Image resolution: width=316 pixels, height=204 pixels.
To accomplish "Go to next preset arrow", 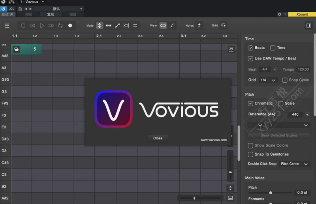I will [x=30, y=9].
